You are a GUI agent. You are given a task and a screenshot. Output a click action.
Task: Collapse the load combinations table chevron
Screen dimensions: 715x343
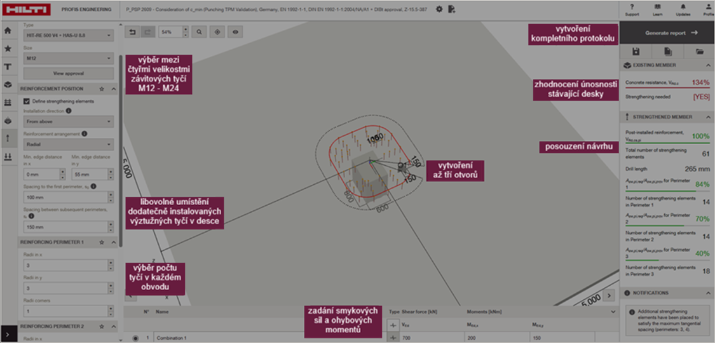[613, 312]
